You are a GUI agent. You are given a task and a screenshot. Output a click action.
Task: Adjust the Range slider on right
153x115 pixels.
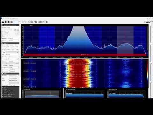(151, 73)
